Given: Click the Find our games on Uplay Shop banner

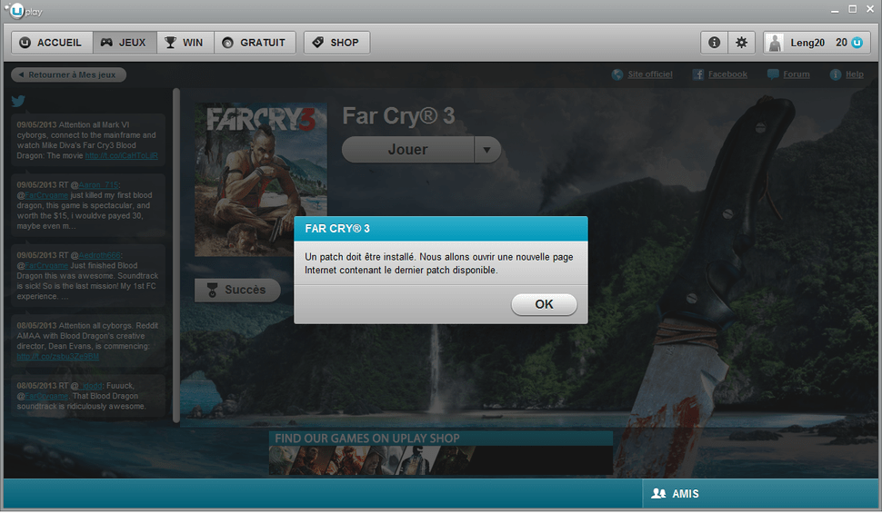Looking at the screenshot, I should coord(440,453).
